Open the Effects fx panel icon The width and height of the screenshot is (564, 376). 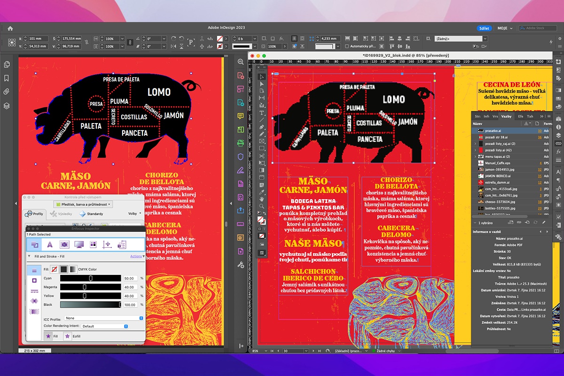coord(559,152)
